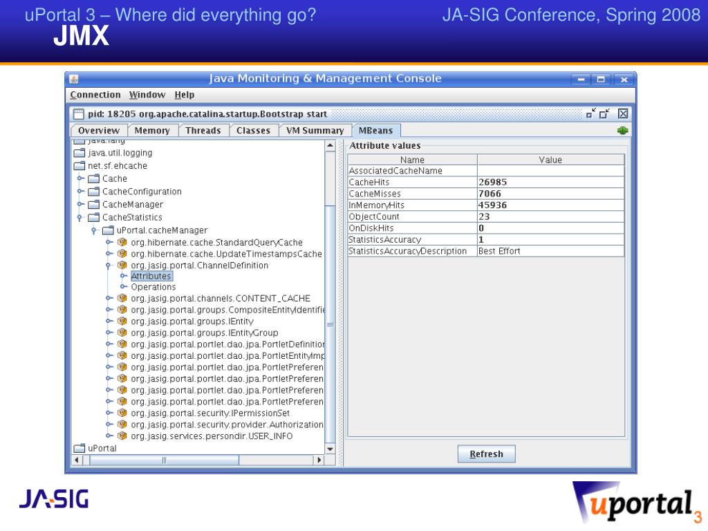Click the CacheConfiguration folder icon
Viewport: 708px width, 531px height.
[93, 192]
